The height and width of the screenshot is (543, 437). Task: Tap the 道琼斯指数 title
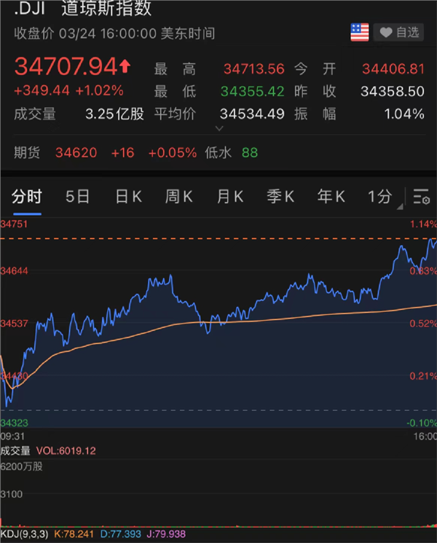[106, 8]
